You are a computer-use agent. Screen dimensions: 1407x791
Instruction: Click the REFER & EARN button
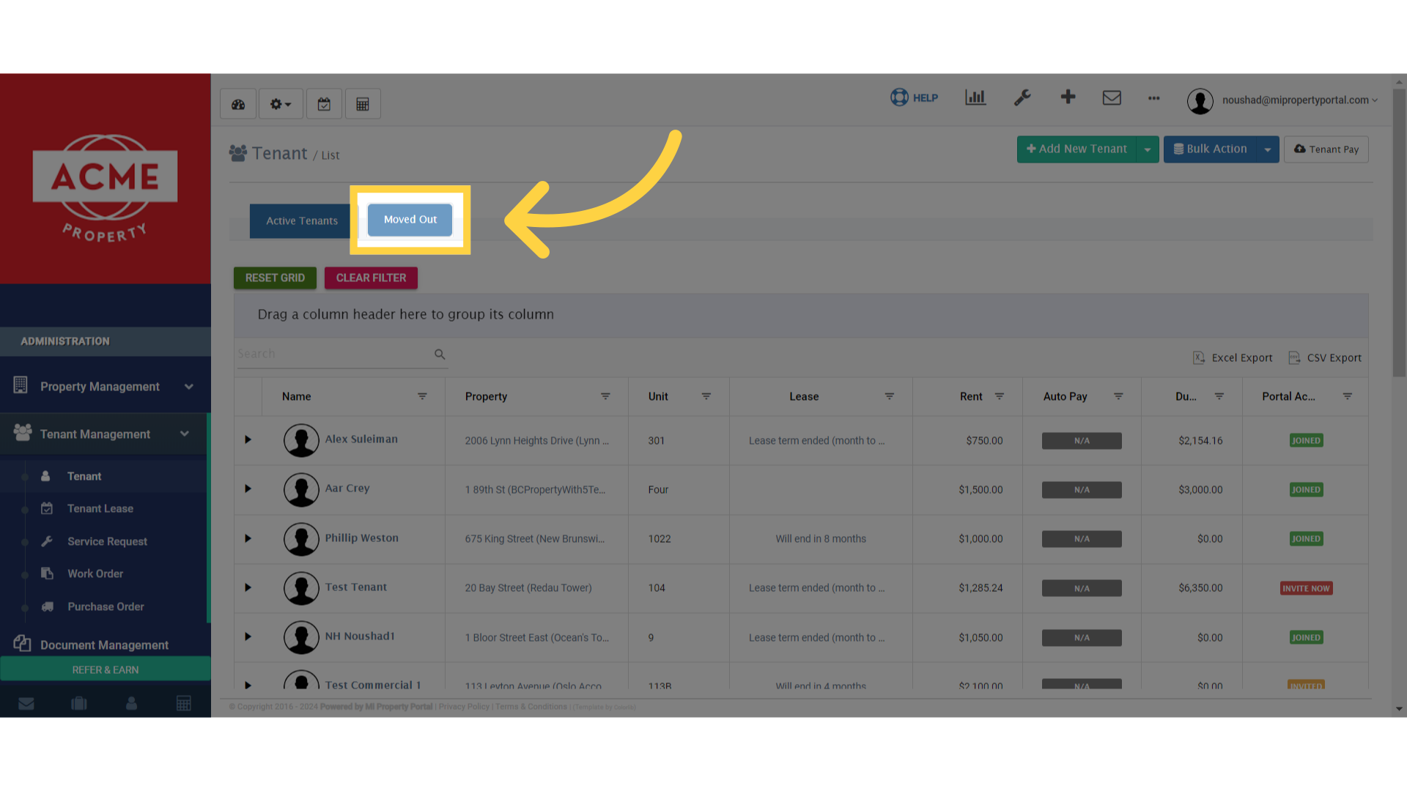coord(106,670)
